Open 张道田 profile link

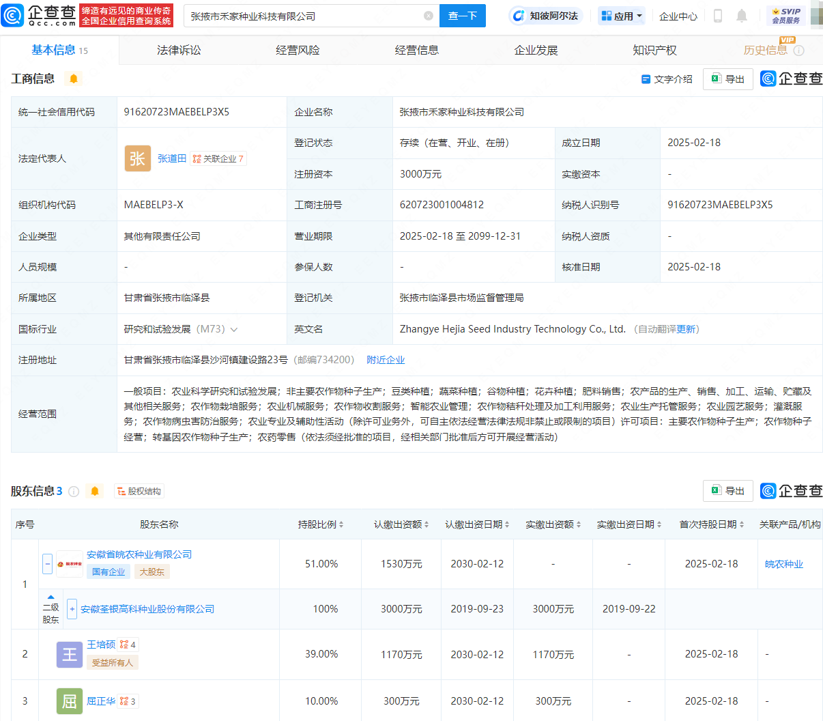coord(172,158)
